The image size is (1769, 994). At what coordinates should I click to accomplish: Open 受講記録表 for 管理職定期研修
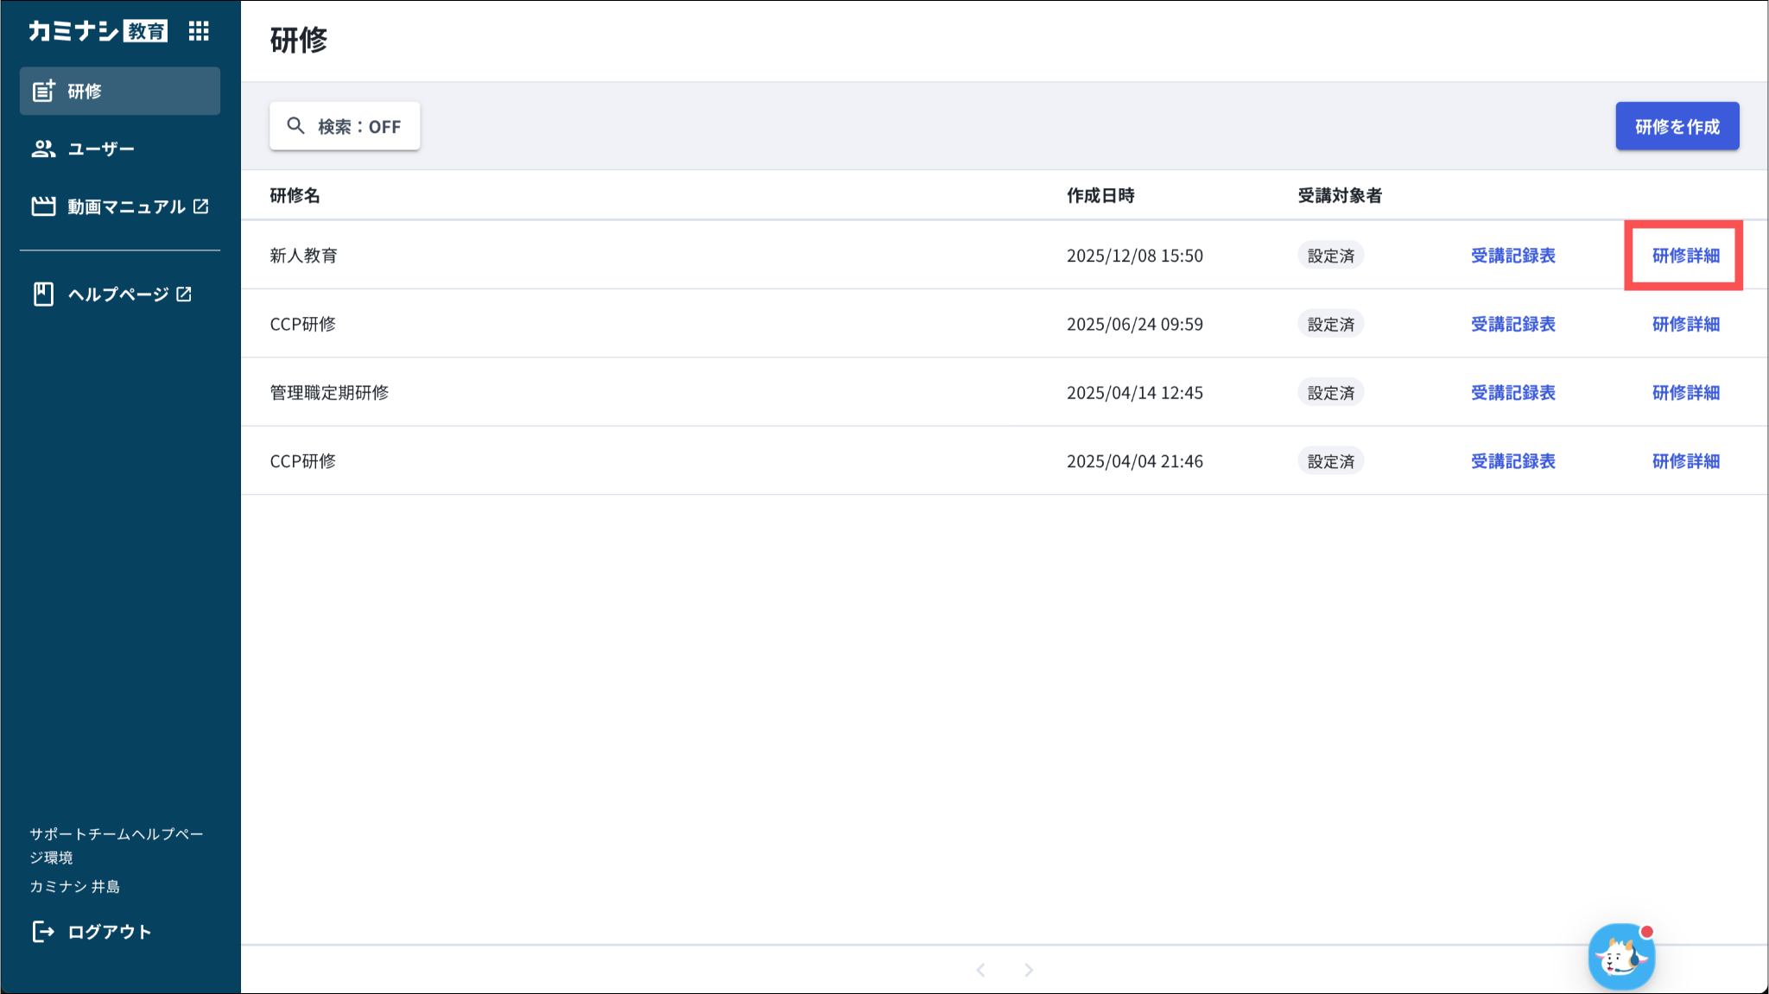(x=1512, y=393)
